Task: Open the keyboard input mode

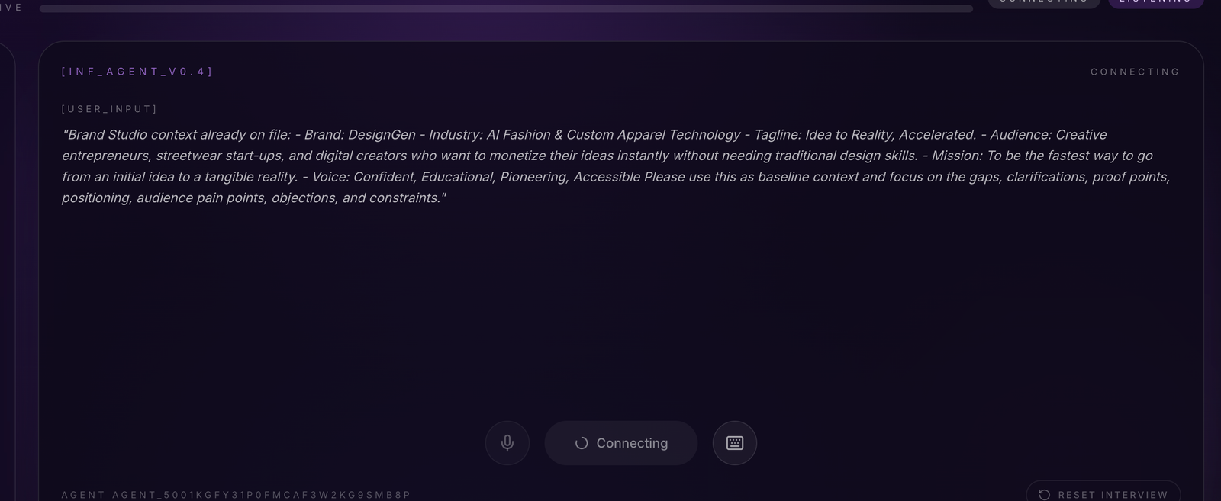Action: (734, 443)
